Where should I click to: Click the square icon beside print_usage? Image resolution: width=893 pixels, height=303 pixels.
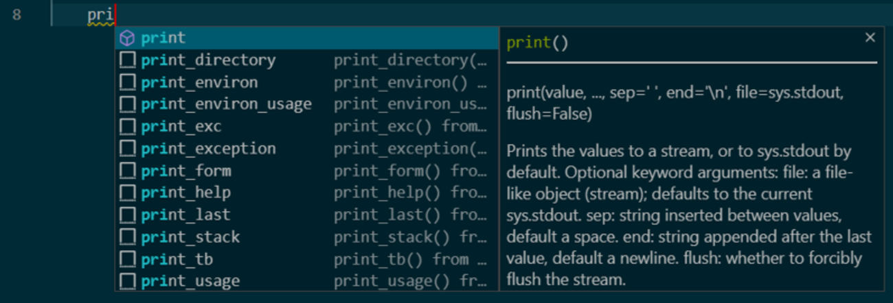tap(127, 281)
